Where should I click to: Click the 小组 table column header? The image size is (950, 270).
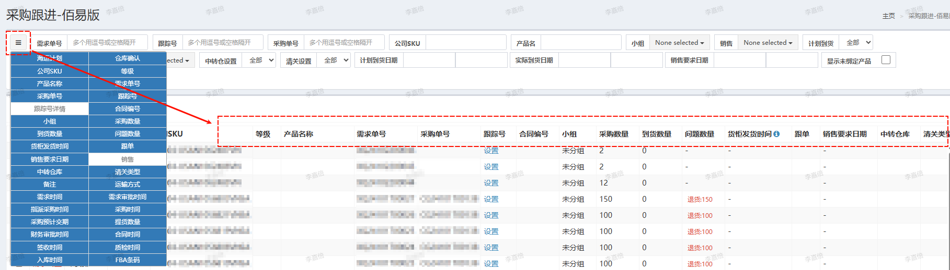coord(569,134)
